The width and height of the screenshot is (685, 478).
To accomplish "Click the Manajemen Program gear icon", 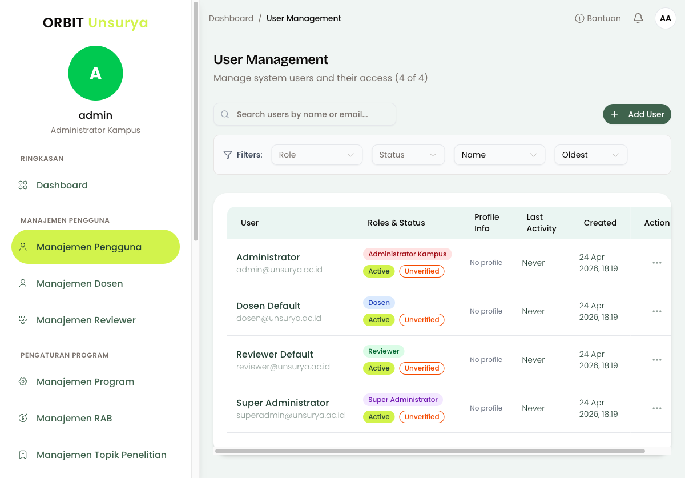I will point(23,381).
